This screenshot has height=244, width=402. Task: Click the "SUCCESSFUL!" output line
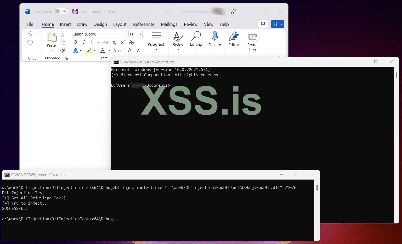15,209
